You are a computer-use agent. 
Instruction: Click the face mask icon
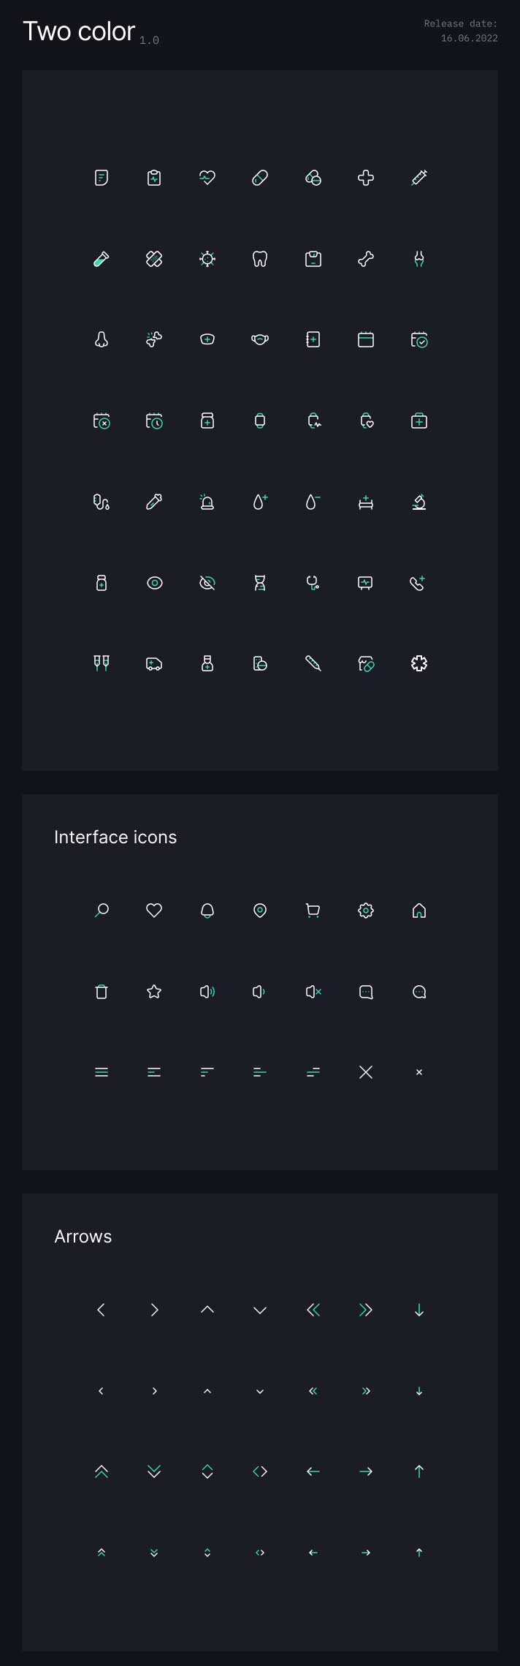click(260, 339)
